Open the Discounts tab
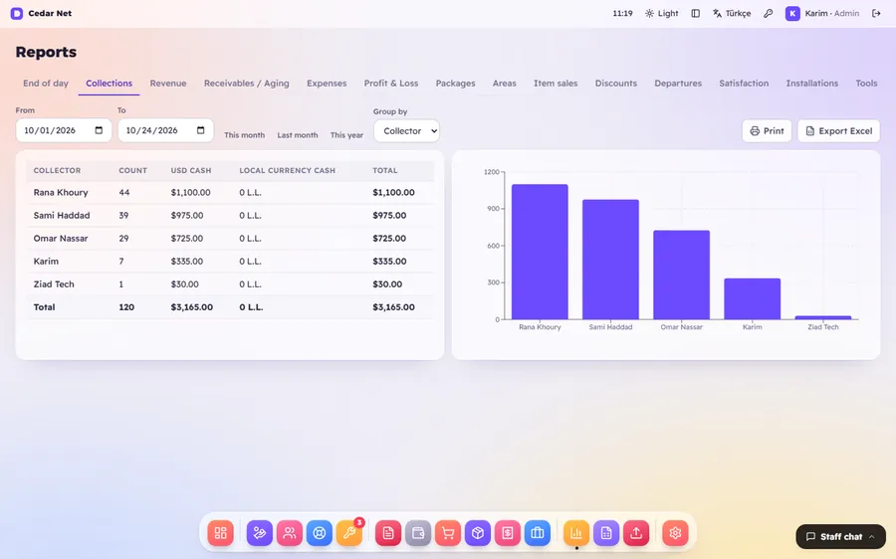The width and height of the screenshot is (896, 559). [615, 84]
